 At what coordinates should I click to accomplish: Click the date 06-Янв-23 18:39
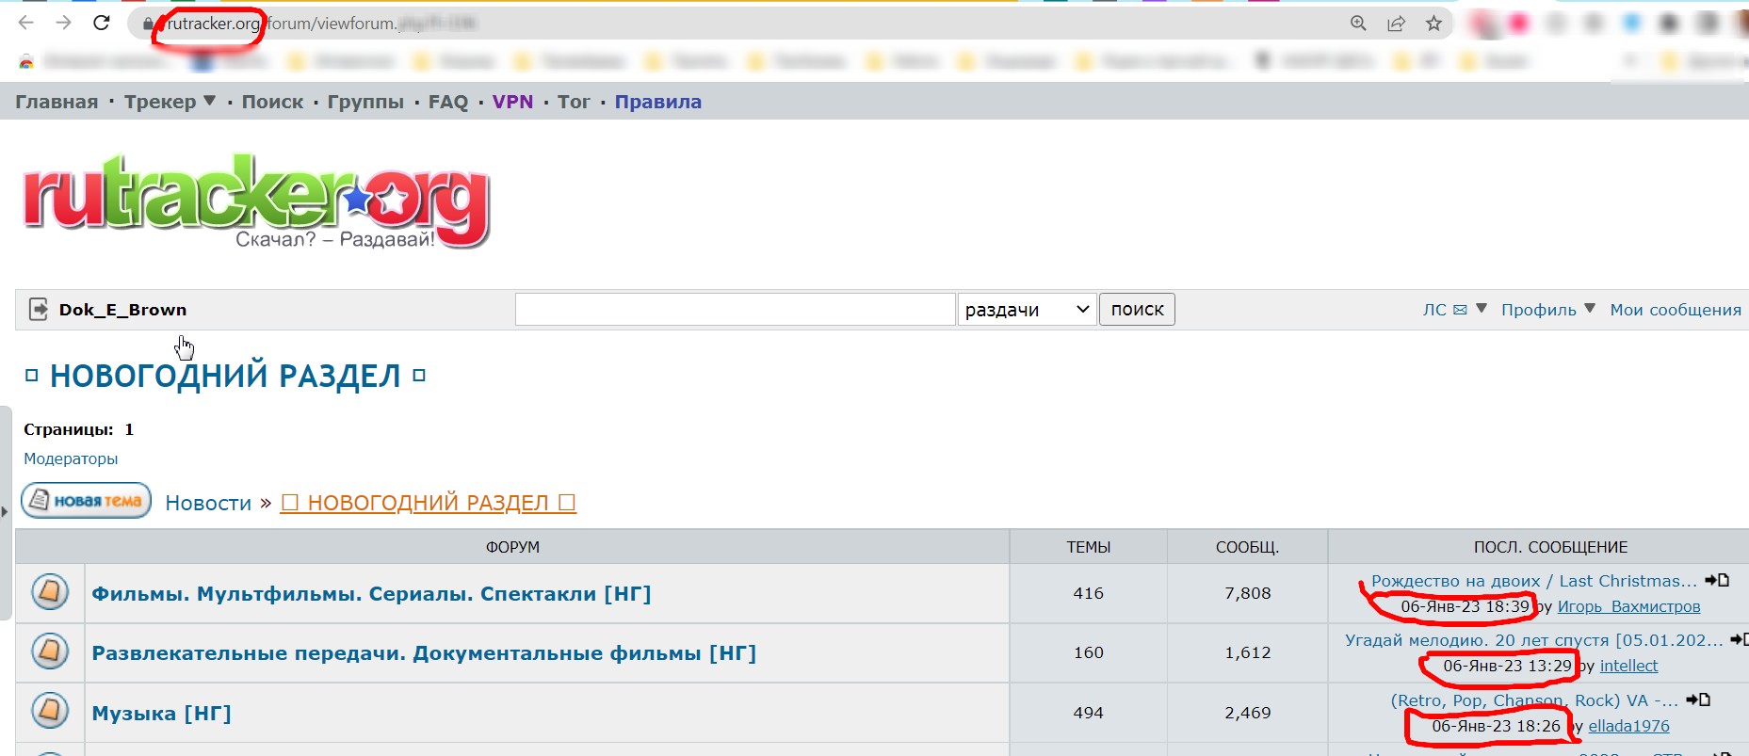[x=1465, y=606]
